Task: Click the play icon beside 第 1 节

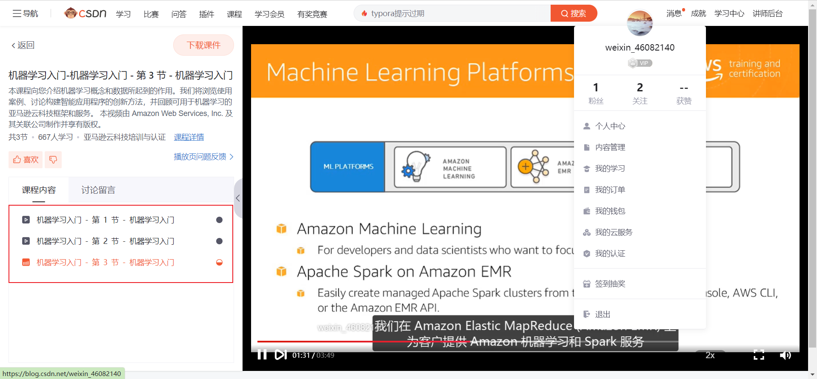Action: 26,220
